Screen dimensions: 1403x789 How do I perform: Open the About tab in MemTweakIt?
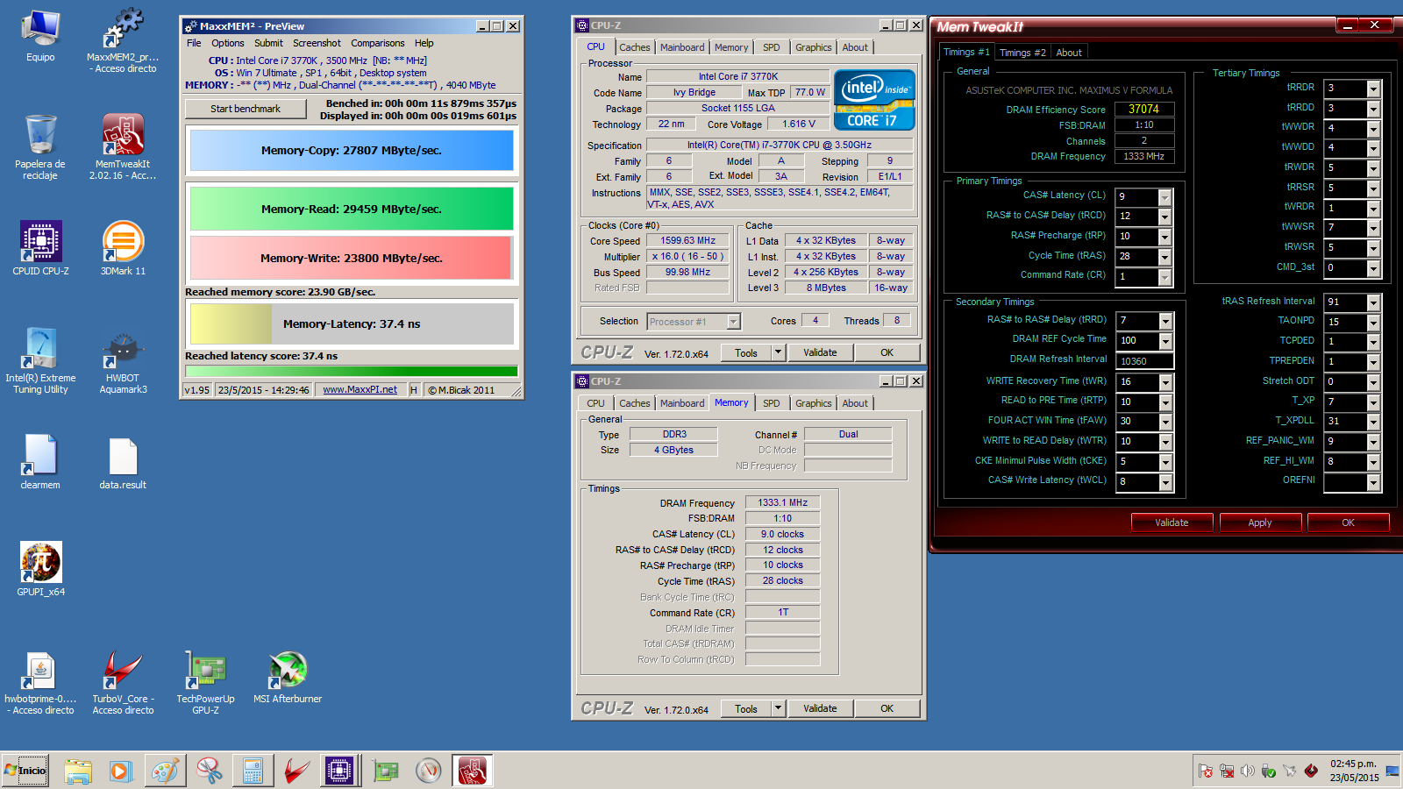(x=1068, y=53)
